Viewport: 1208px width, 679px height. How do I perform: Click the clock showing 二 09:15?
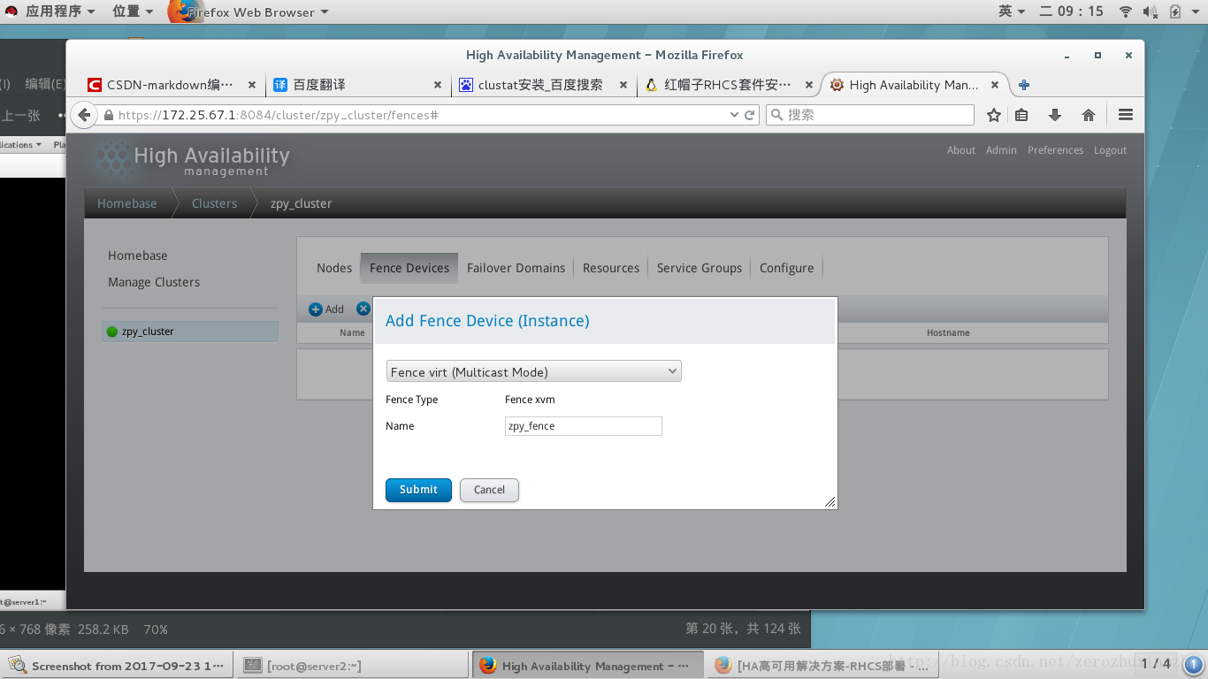(1073, 11)
